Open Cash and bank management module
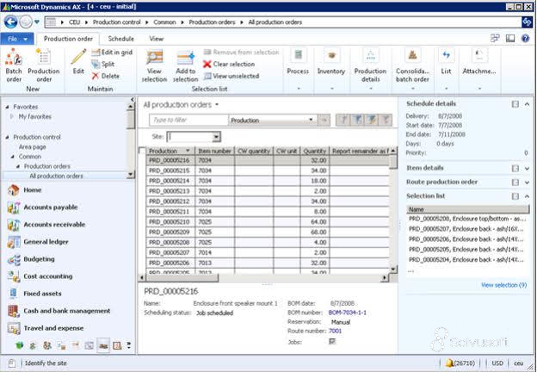 (59, 311)
